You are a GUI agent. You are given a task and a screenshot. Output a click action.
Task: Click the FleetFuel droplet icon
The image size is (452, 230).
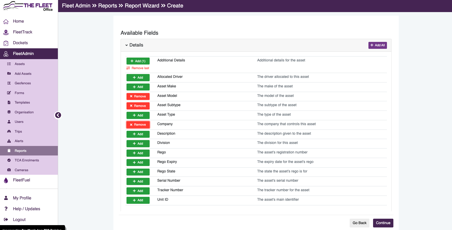pos(6,180)
